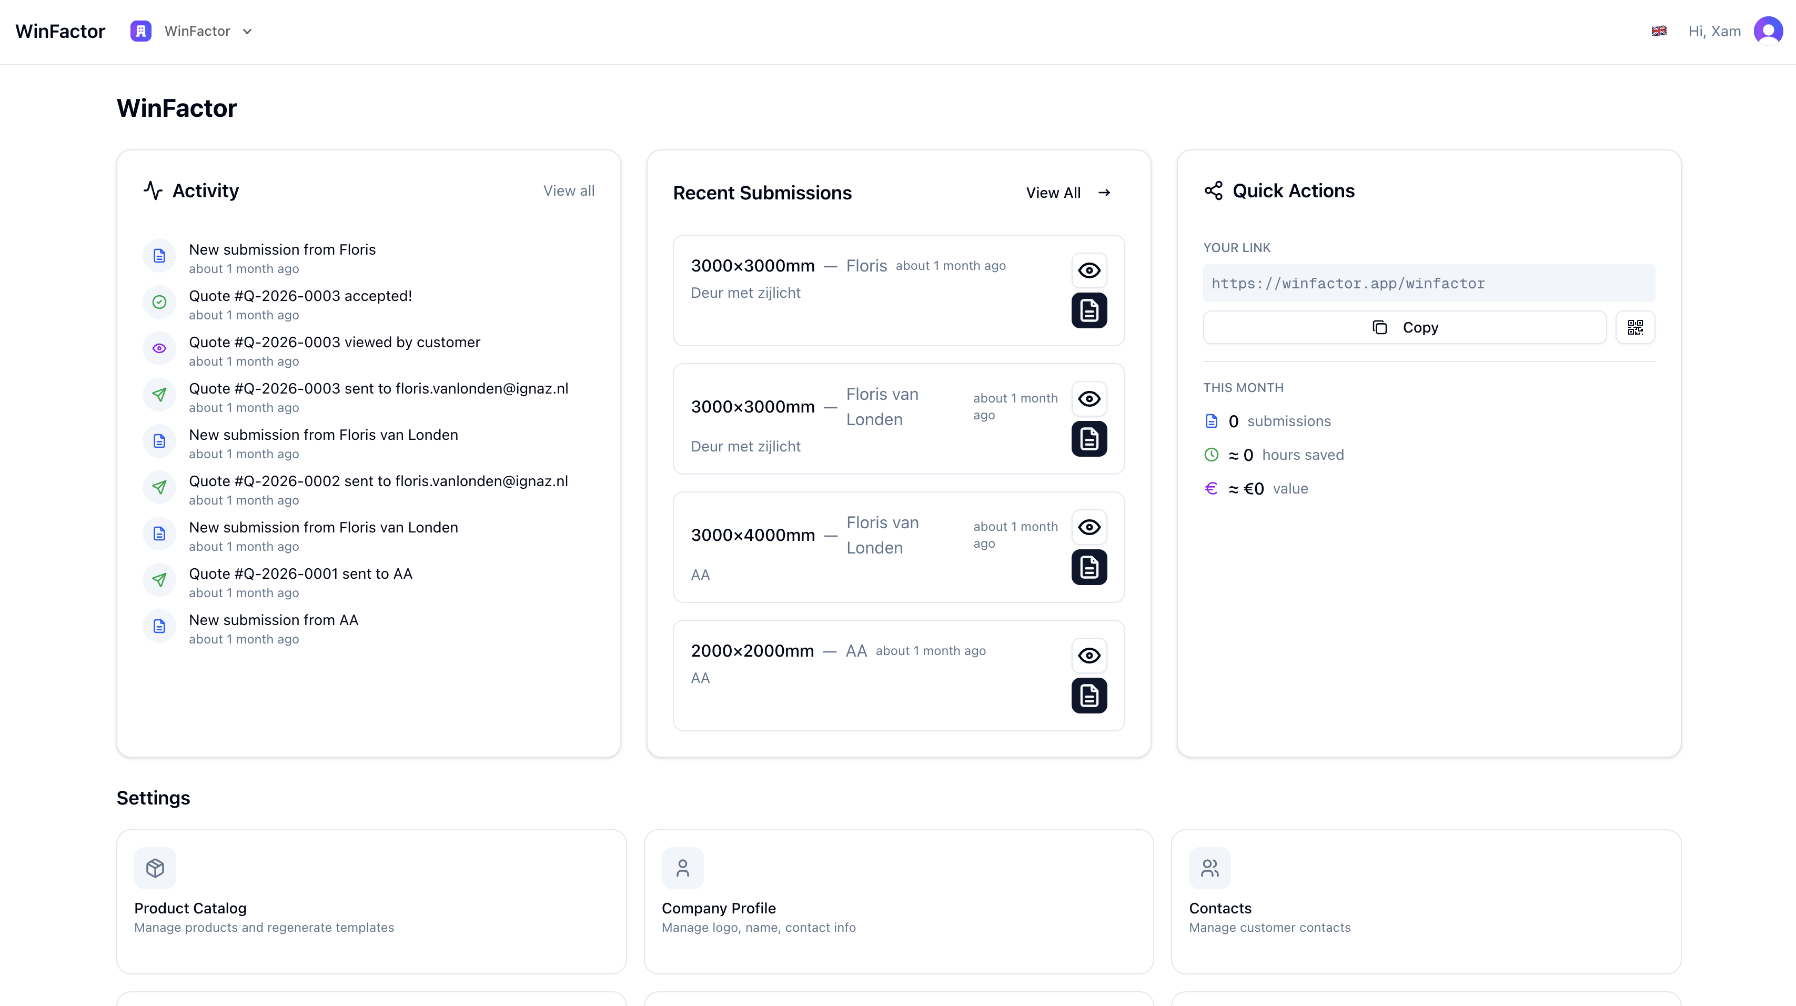The image size is (1796, 1006).
Task: Click the UK flag language icon
Action: coord(1659,31)
